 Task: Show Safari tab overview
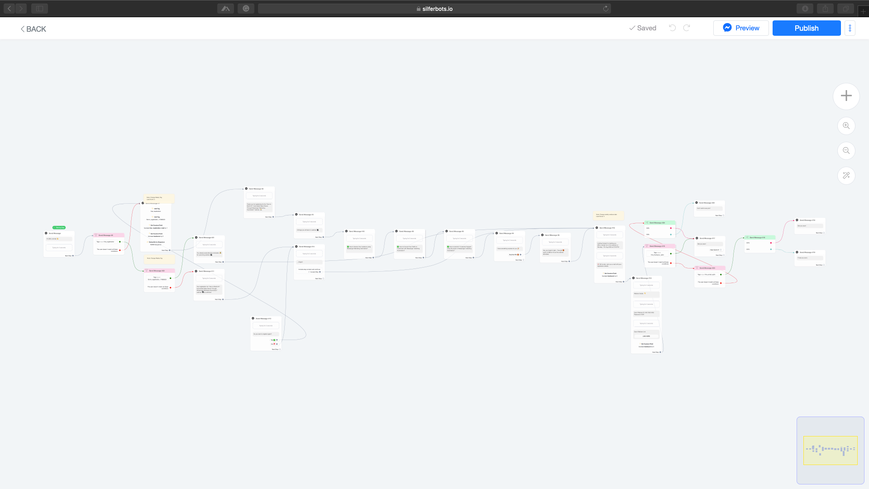point(845,9)
